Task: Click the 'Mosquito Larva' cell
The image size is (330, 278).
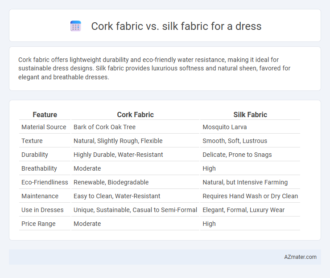Action: [x=225, y=127]
